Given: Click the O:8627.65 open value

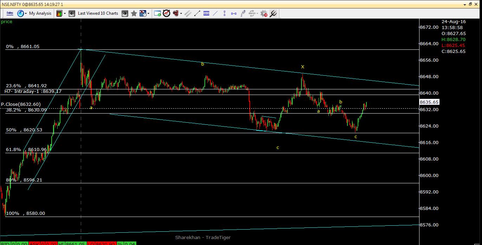Looking at the screenshot, I should pyautogui.click(x=454, y=33).
